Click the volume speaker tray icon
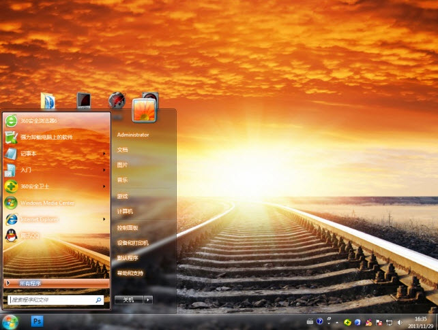This screenshot has height=330, width=438. point(400,323)
